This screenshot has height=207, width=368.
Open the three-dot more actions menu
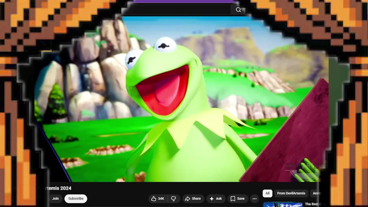pyautogui.click(x=254, y=199)
